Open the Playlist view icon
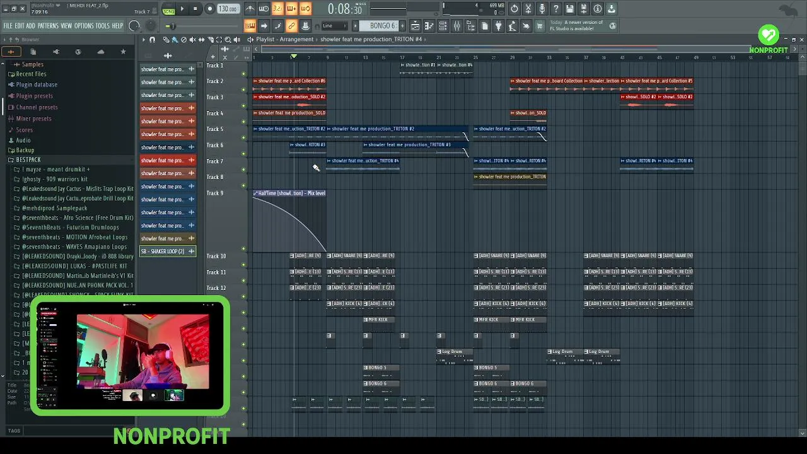The image size is (807, 454). click(x=415, y=26)
